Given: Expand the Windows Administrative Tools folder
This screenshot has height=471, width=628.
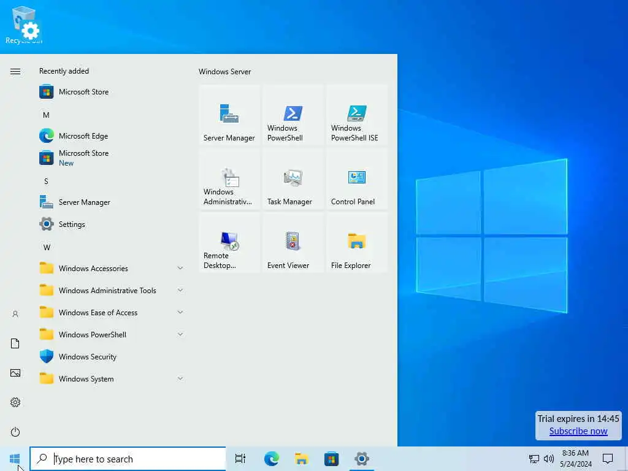Looking at the screenshot, I should tap(112, 290).
